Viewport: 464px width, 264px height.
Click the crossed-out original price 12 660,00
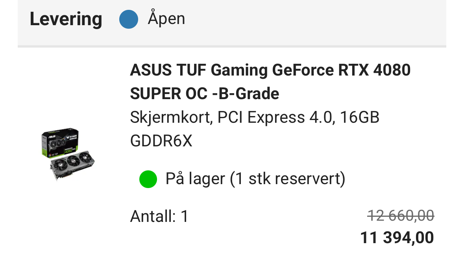pyautogui.click(x=401, y=215)
